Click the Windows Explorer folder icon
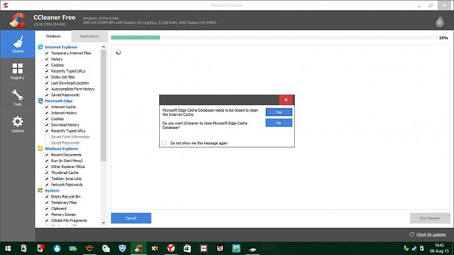The width and height of the screenshot is (454, 255). tap(40, 149)
